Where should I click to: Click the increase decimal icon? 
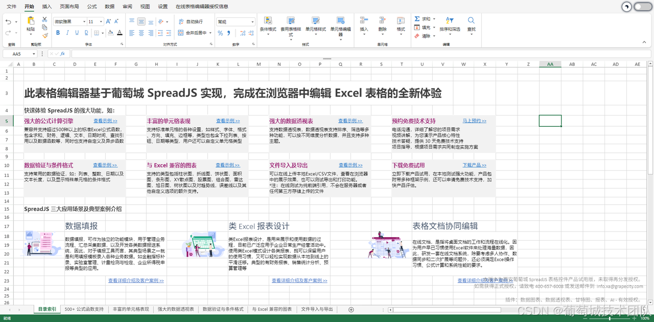tap(242, 33)
